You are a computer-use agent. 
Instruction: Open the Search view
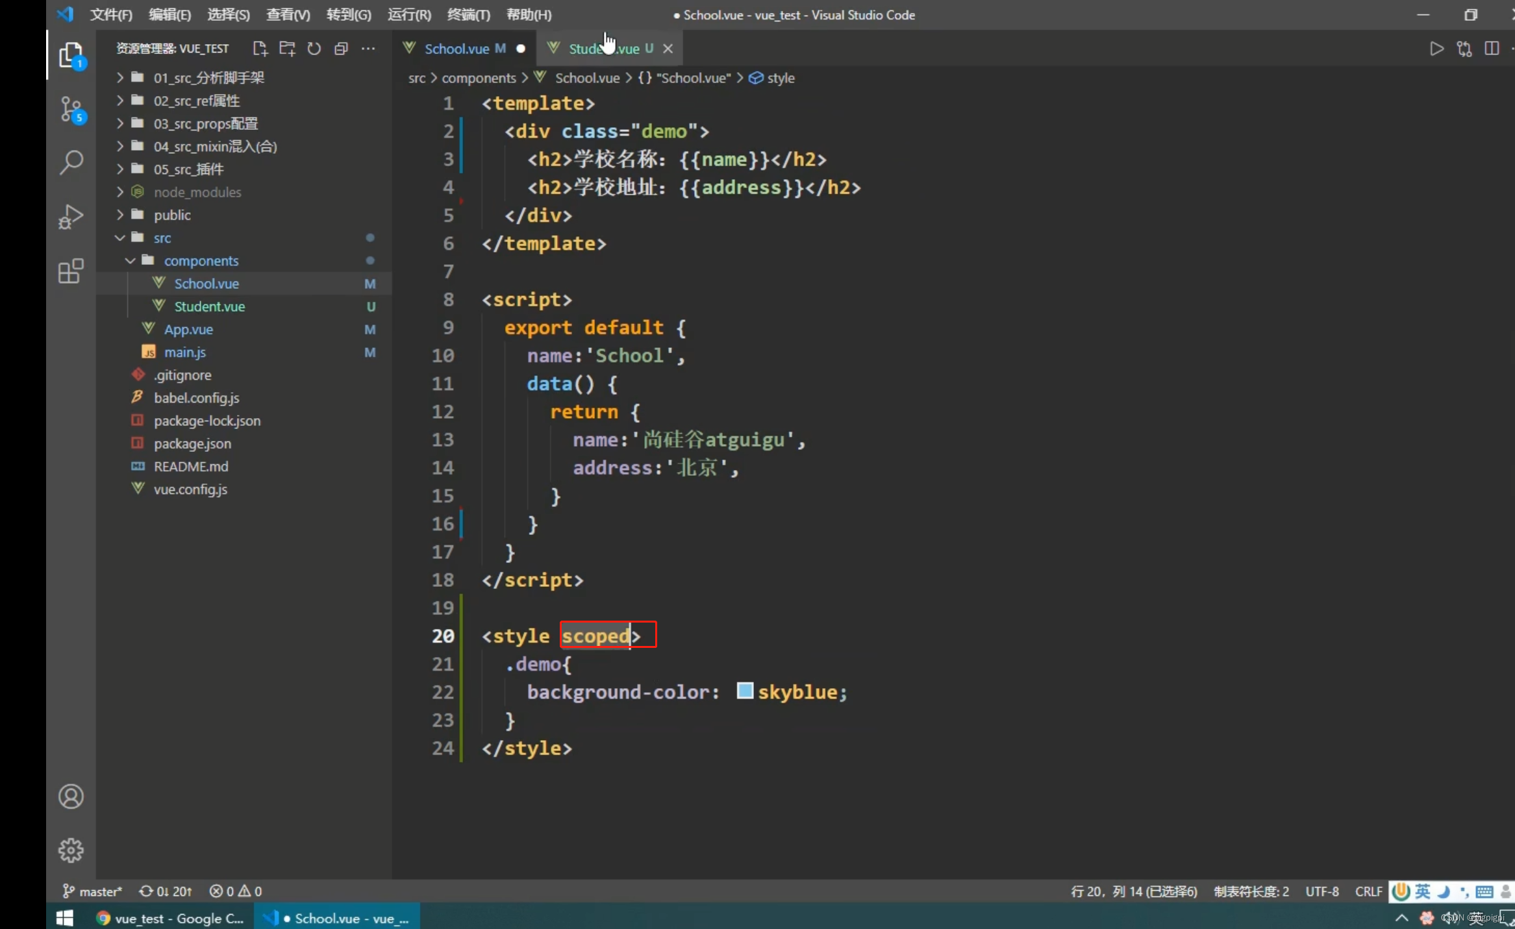[71, 162]
